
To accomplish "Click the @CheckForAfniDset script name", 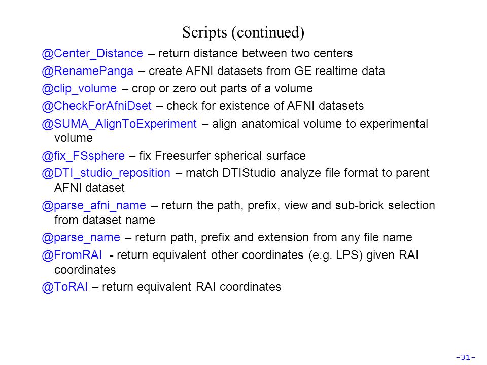I will coord(96,106).
